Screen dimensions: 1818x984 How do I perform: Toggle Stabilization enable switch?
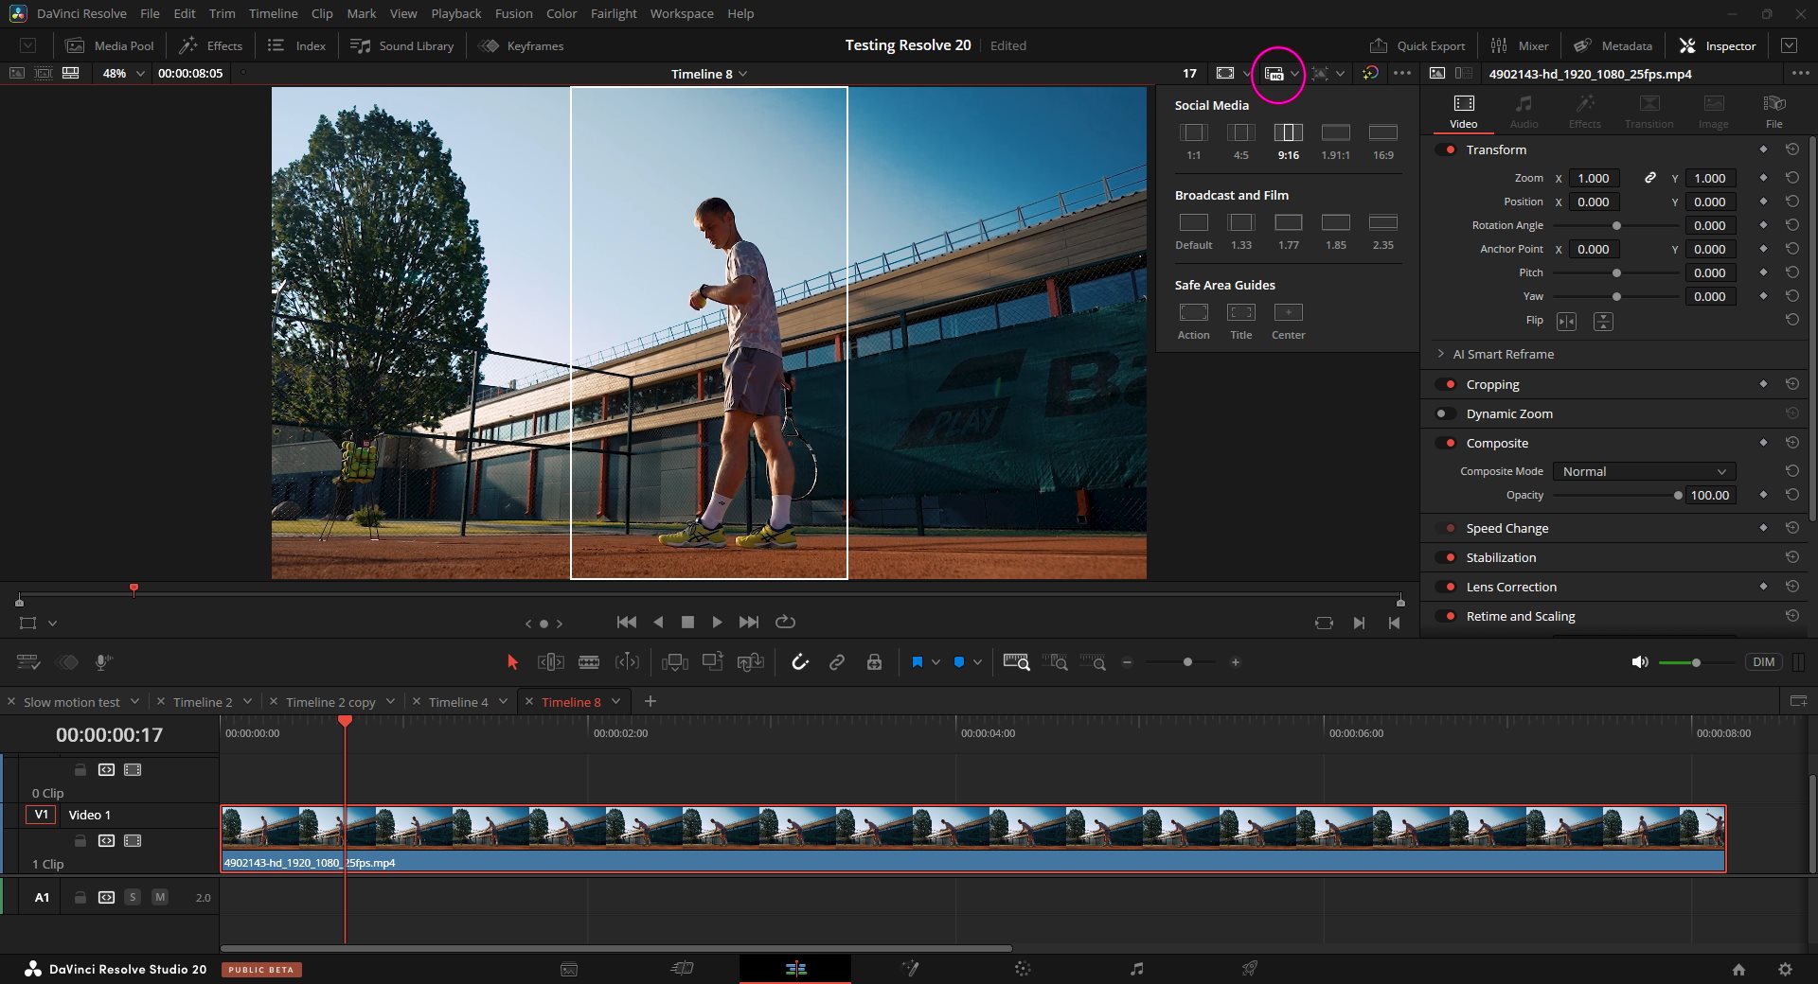1446,557
